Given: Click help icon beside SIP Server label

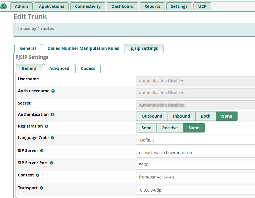Looking at the screenshot, I should 42,151.
